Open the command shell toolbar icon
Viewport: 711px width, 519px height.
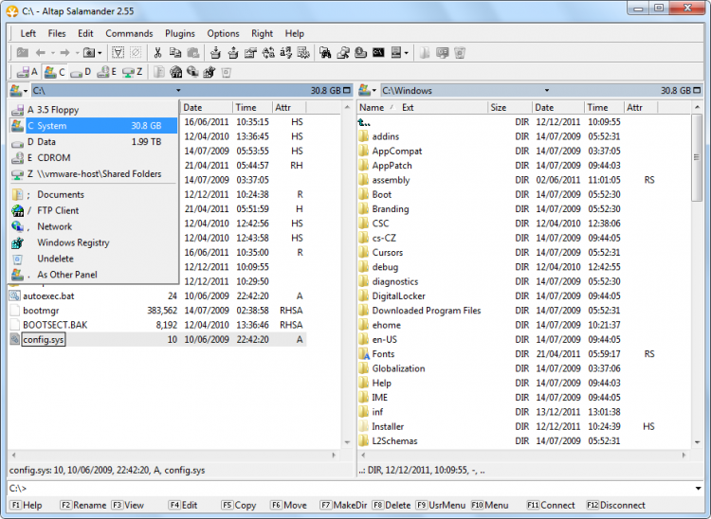378,53
